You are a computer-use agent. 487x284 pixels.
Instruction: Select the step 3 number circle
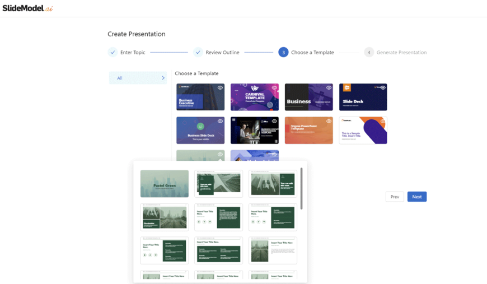[283, 52]
